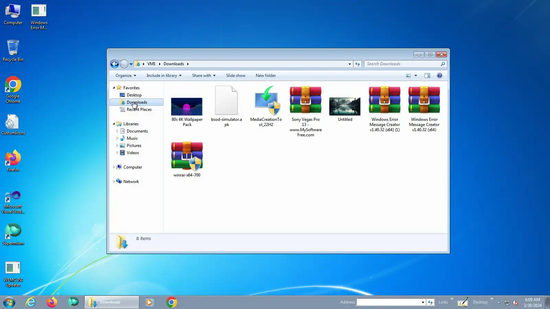Select the Windows Error Message Creator v1.40.32 (x64) archive

[x=424, y=109]
